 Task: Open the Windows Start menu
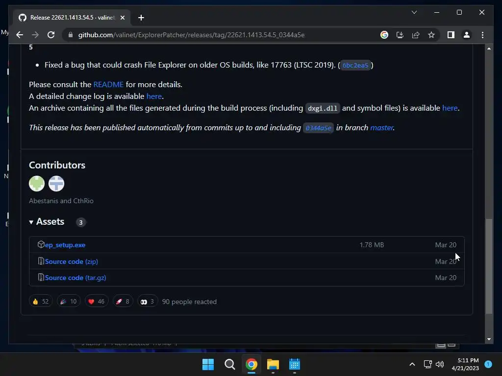click(208, 364)
